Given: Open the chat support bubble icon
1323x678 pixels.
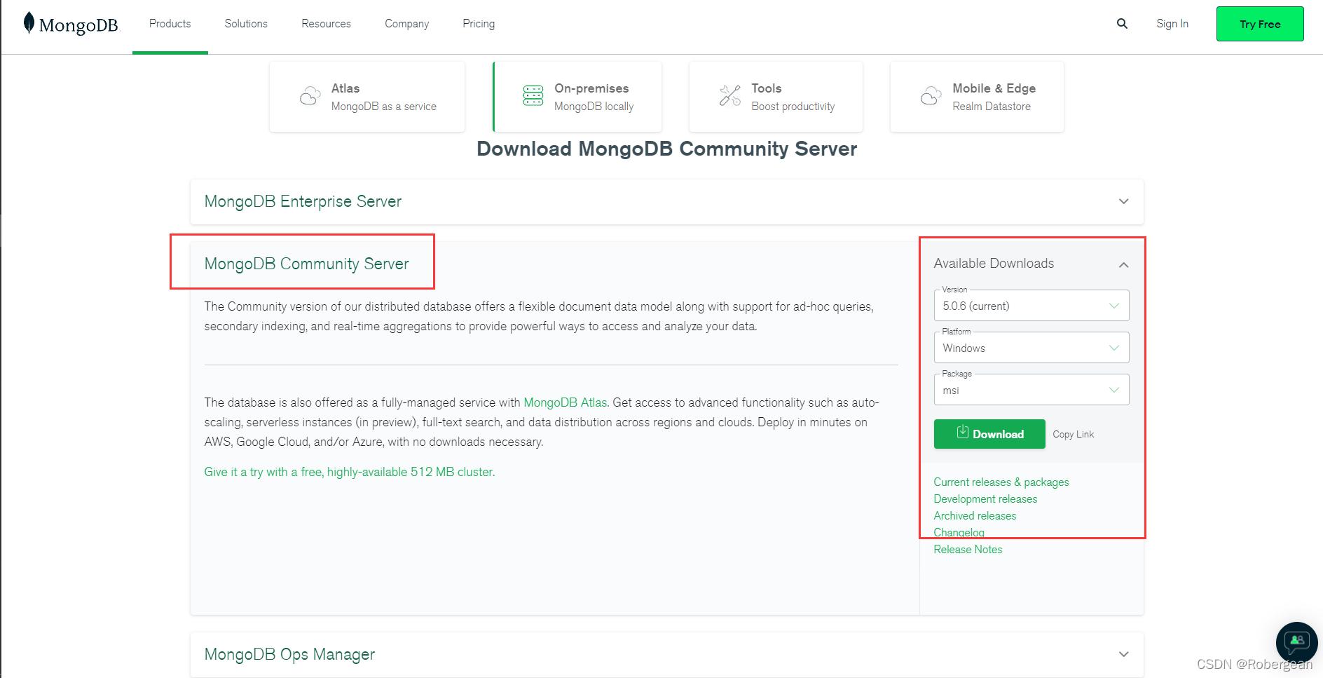Looking at the screenshot, I should tap(1296, 642).
